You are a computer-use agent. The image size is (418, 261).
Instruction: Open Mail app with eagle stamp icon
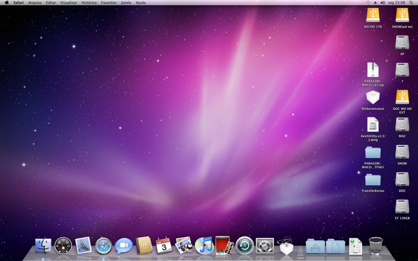click(x=84, y=246)
